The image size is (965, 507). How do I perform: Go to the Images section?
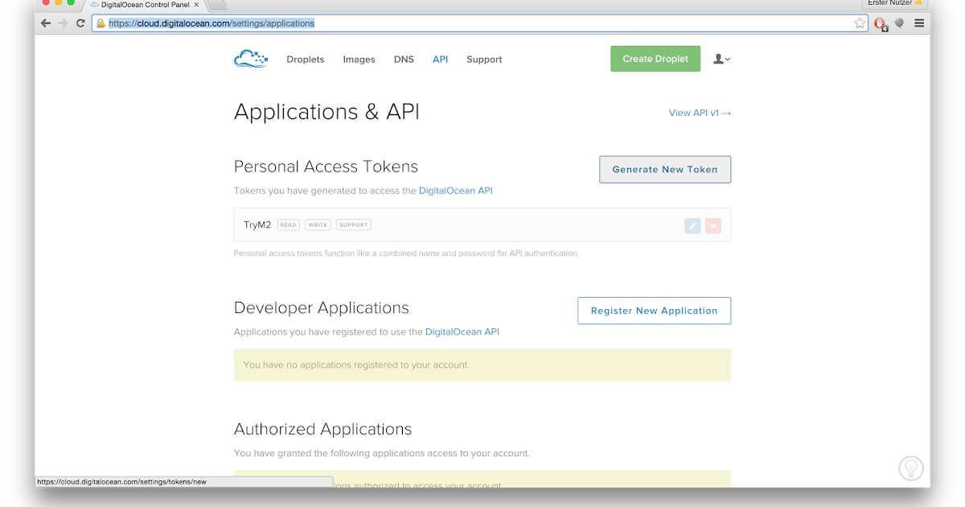[359, 60]
